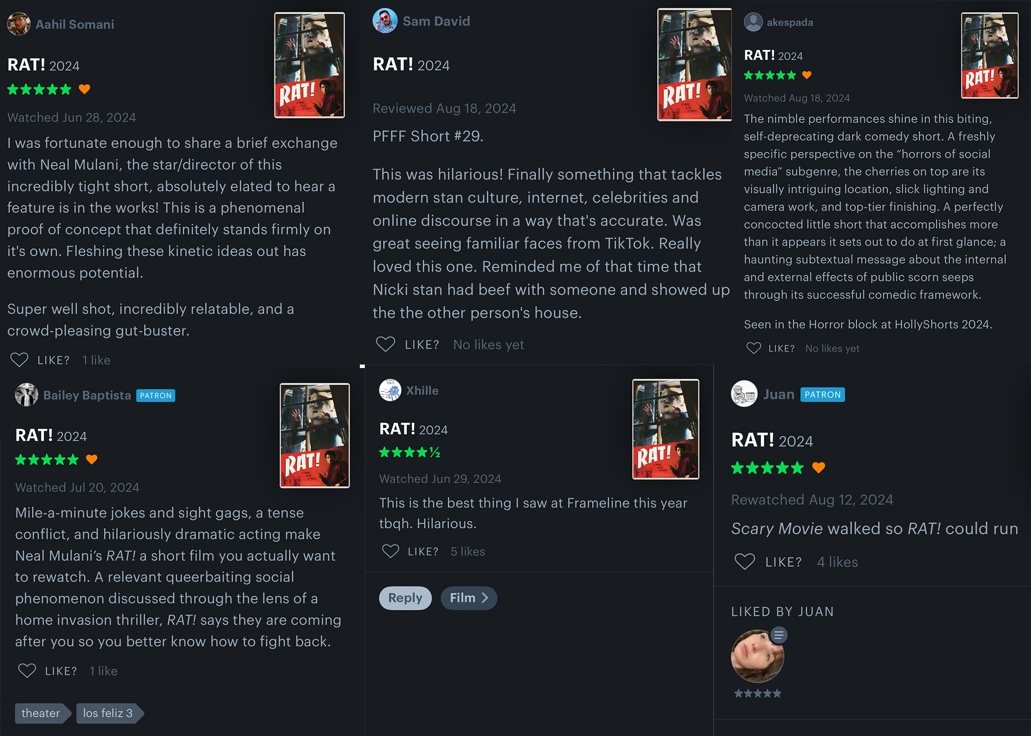Like Aahil Somani's review with the heart icon
This screenshot has height=736, width=1031.
(19, 360)
